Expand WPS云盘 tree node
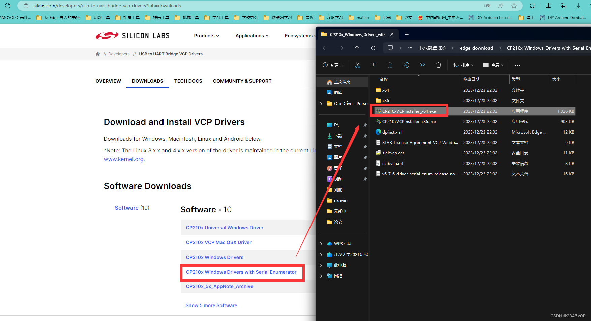The height and width of the screenshot is (321, 591). coord(321,244)
